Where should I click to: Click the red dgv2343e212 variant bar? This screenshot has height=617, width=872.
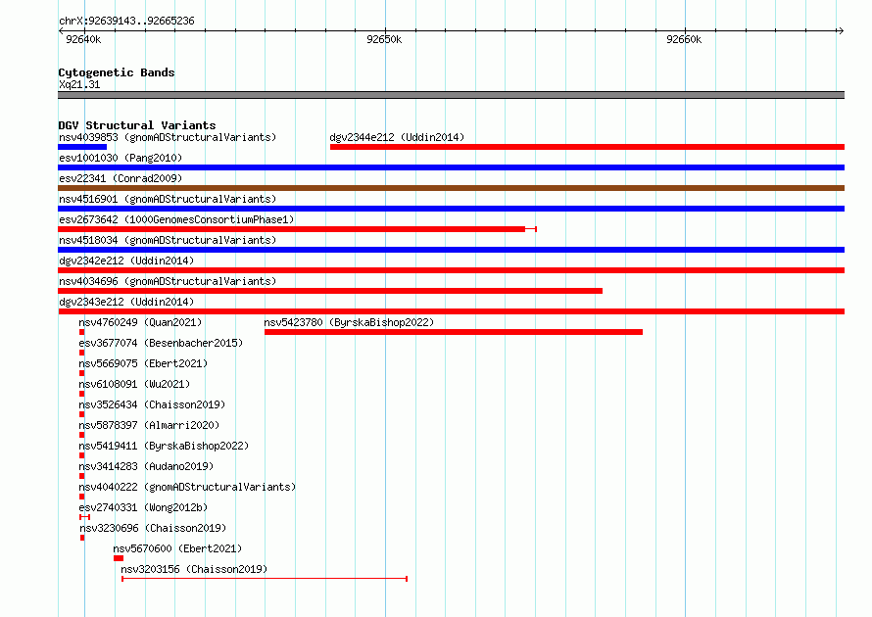451,311
